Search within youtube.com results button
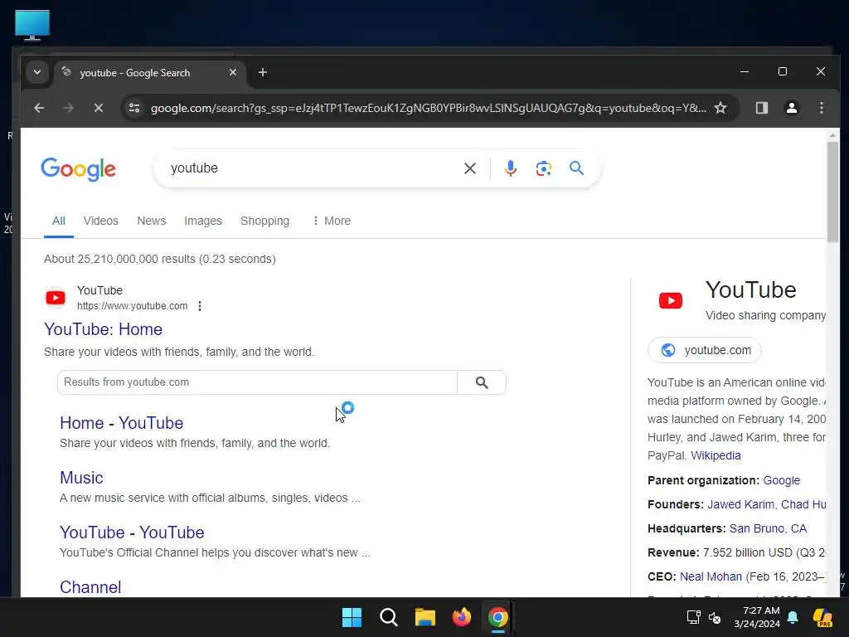Screen dimensions: 849x637 482,382
